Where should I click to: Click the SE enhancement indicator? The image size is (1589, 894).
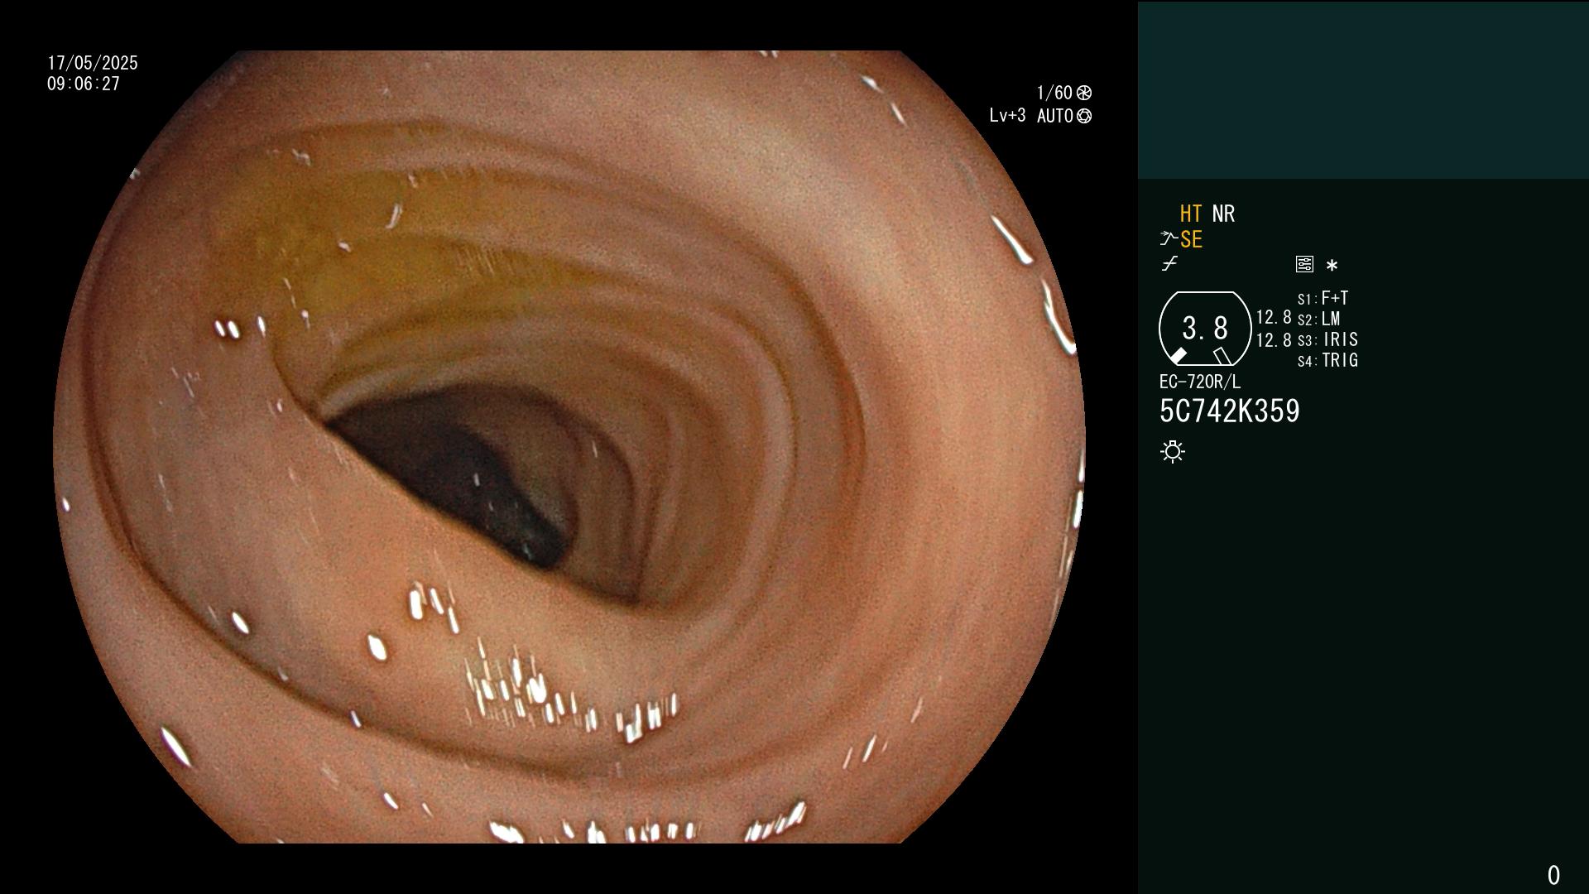pyautogui.click(x=1191, y=240)
